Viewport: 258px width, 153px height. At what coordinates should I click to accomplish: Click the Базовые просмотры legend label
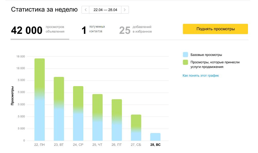point(206,55)
